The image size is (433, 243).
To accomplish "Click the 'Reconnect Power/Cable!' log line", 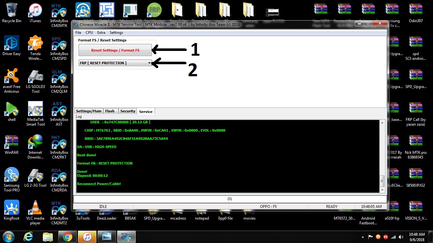I will tap(99, 184).
